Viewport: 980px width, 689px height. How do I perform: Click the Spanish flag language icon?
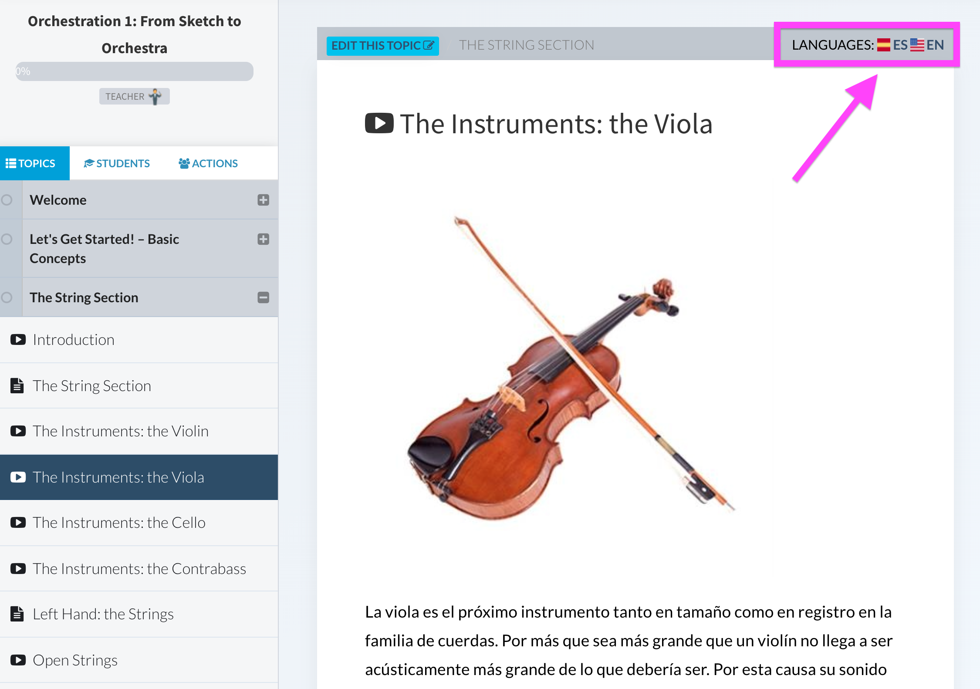(883, 45)
